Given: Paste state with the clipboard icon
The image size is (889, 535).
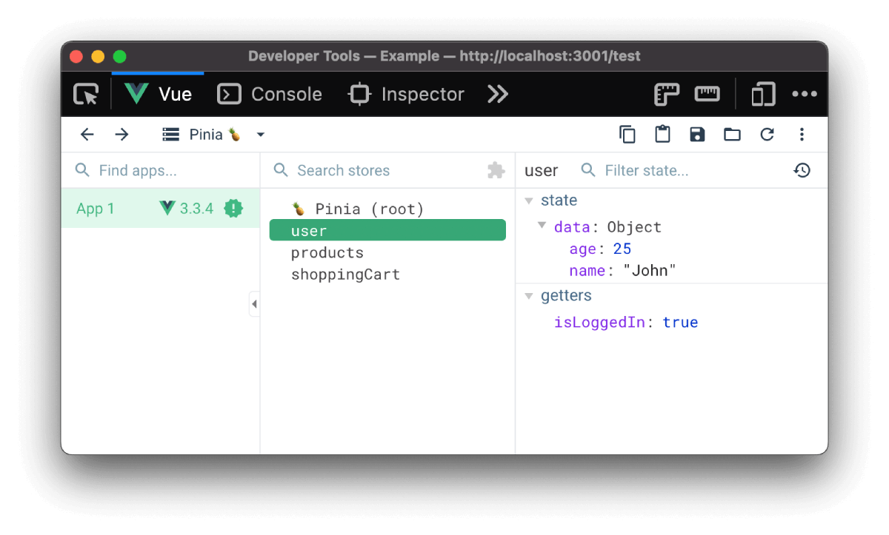Looking at the screenshot, I should (662, 134).
